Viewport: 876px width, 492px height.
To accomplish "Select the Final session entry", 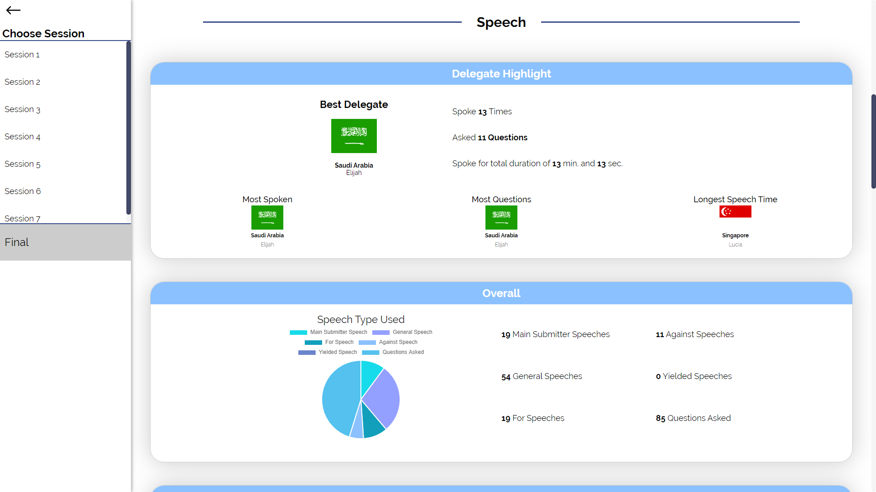I will click(x=17, y=242).
